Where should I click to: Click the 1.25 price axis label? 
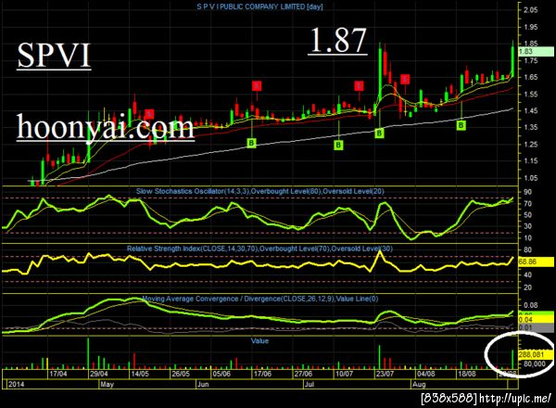coord(531,144)
